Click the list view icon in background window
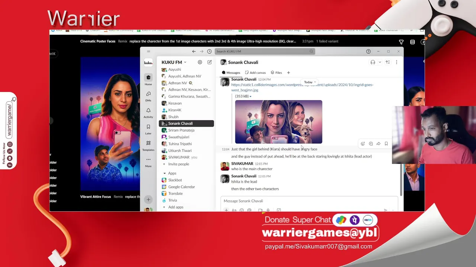 tap(412, 42)
